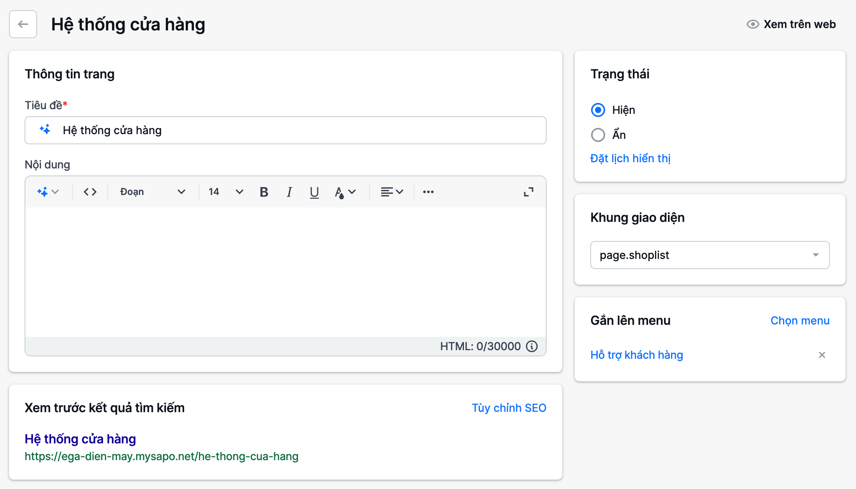
Task: Click the AI sparkle icon in title field
Action: tap(45, 130)
